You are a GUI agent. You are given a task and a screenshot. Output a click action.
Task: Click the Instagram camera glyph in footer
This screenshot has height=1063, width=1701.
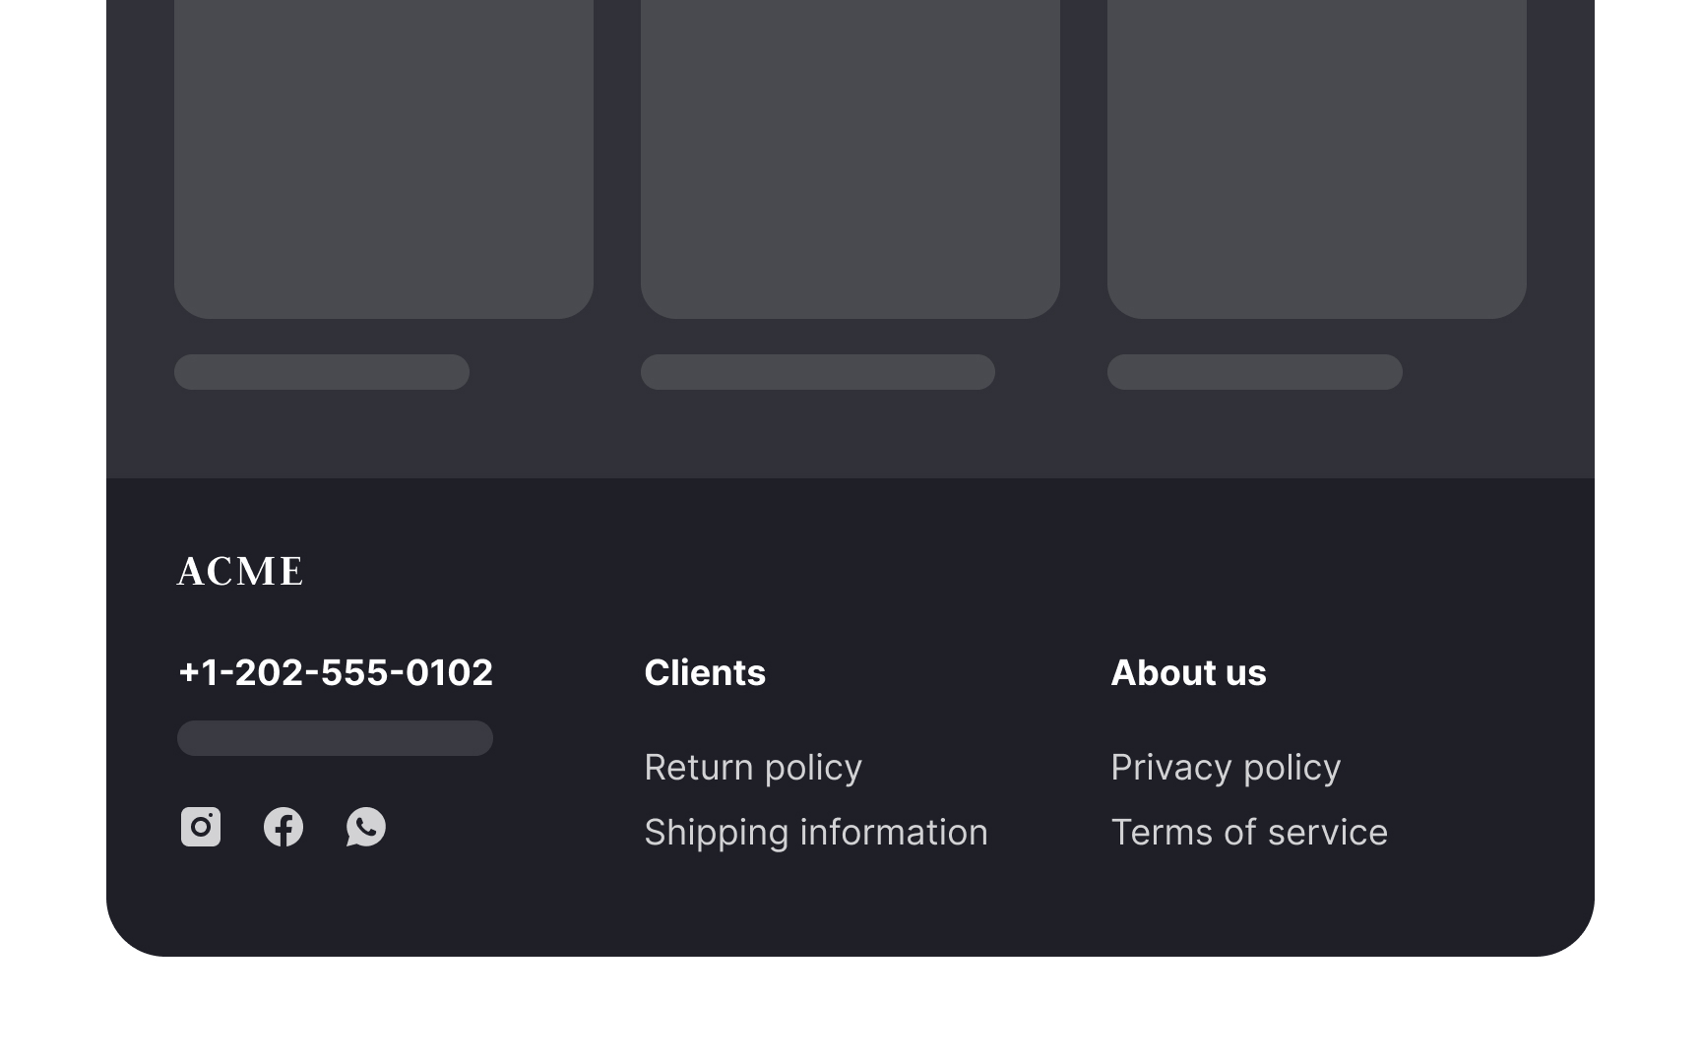[x=200, y=828]
